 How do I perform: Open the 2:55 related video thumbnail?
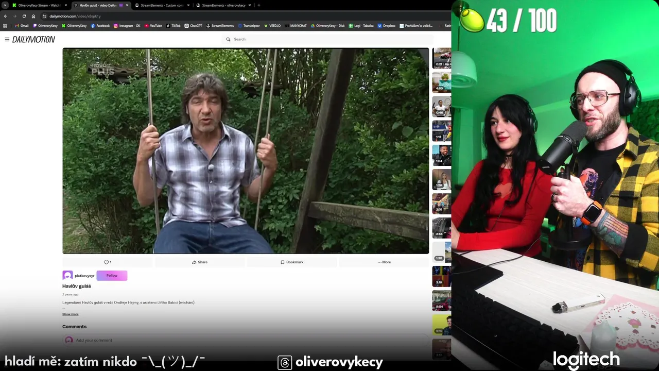441,228
